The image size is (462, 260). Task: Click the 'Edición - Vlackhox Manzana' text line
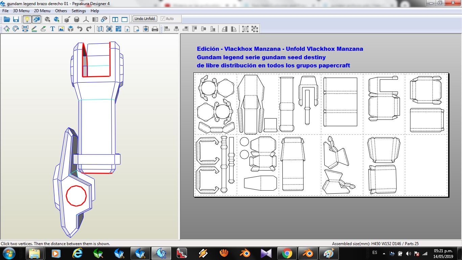point(280,49)
